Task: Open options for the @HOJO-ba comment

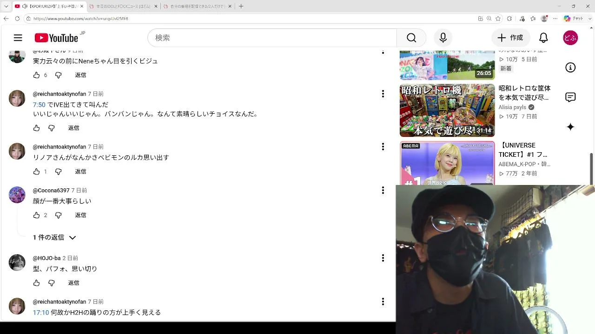Action: coord(383,258)
